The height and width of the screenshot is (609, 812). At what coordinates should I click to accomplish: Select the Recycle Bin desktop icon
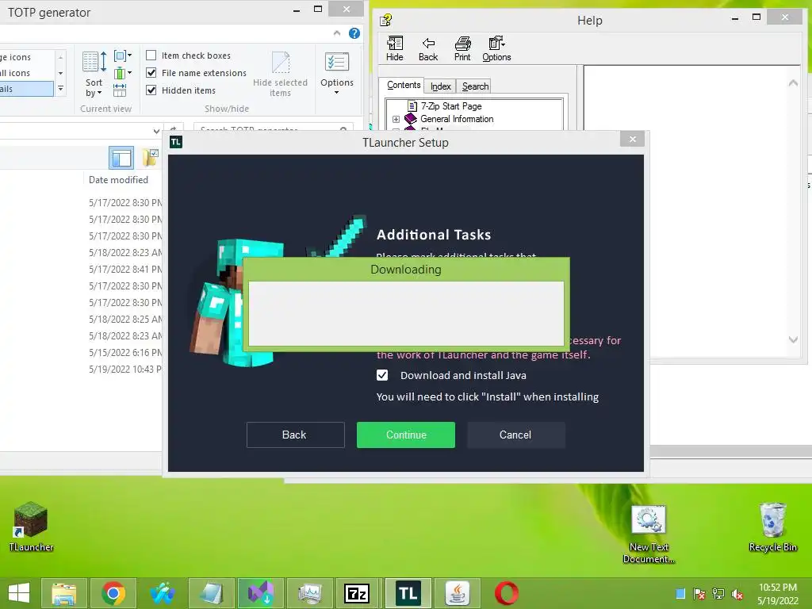click(x=772, y=527)
